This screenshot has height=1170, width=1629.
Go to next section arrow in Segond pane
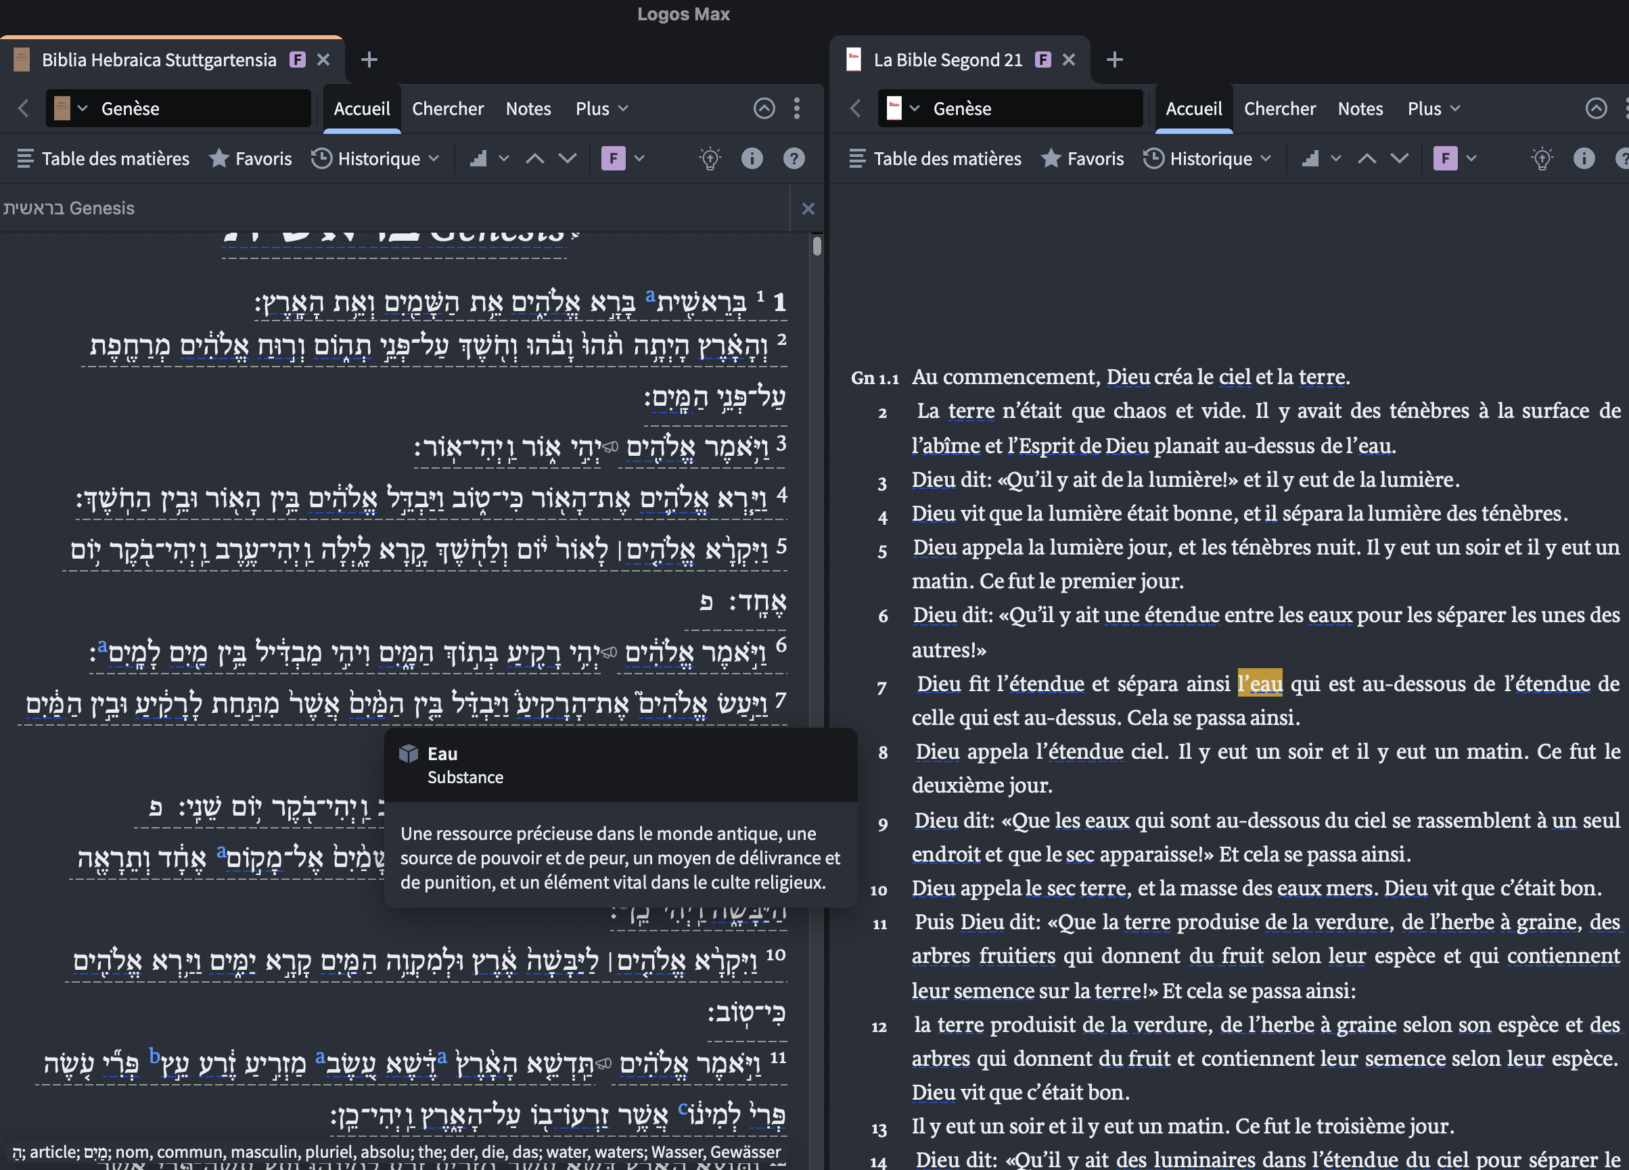pos(1399,159)
